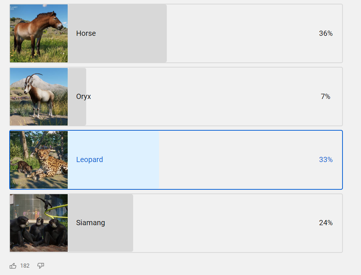Click the 7% result for Oryx
Image resolution: width=361 pixels, height=275 pixels.
pyautogui.click(x=325, y=96)
